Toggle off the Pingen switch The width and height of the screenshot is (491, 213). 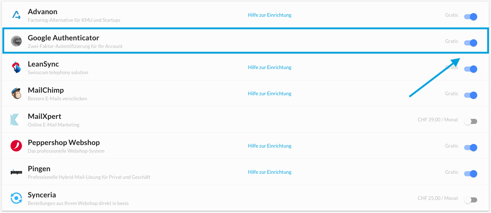tap(471, 174)
